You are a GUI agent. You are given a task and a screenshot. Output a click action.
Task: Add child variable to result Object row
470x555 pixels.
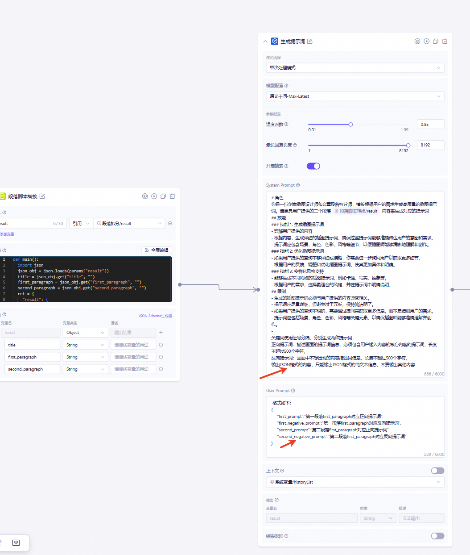[x=161, y=333]
